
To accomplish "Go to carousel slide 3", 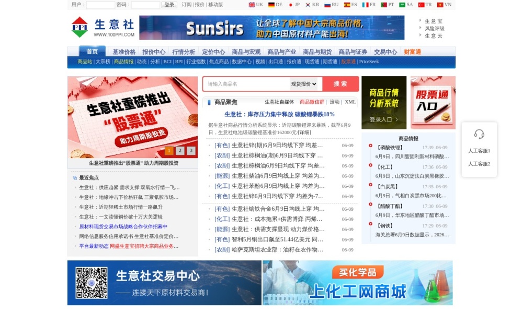I will click(x=191, y=151).
